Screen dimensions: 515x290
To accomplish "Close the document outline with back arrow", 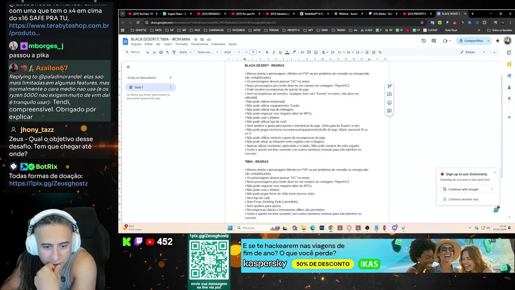I will coord(128,67).
